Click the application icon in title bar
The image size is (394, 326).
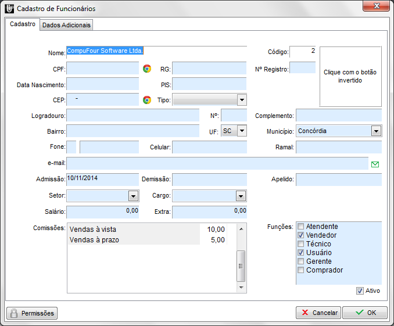(9, 9)
